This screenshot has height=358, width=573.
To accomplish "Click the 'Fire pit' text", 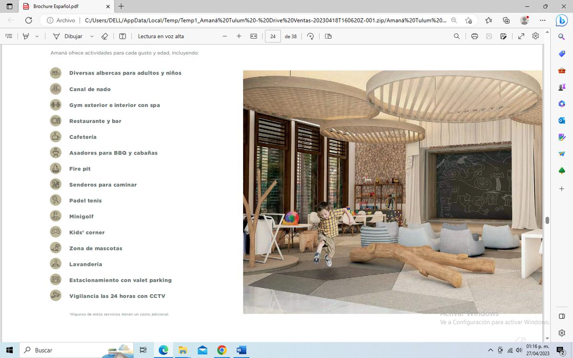I will 80,168.
